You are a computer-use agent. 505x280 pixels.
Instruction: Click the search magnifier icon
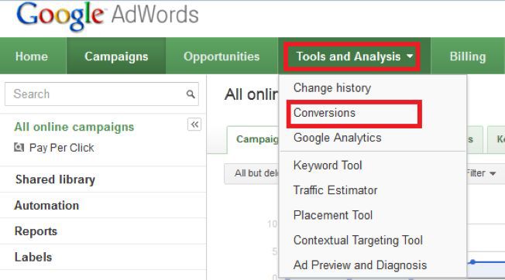point(191,94)
